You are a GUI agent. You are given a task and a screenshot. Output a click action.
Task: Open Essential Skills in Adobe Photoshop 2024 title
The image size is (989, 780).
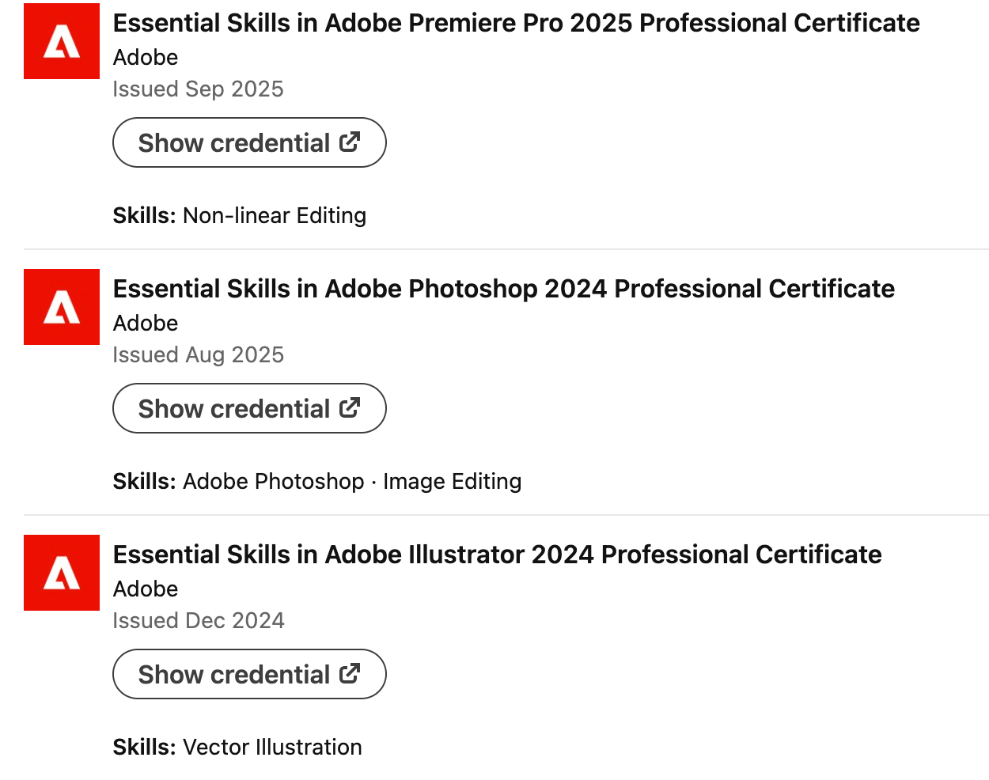point(503,289)
